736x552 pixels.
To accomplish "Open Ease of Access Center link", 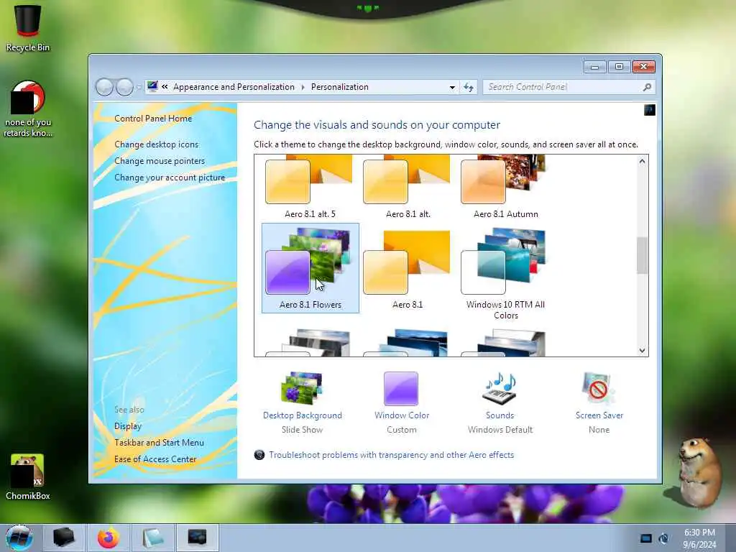I will click(155, 459).
